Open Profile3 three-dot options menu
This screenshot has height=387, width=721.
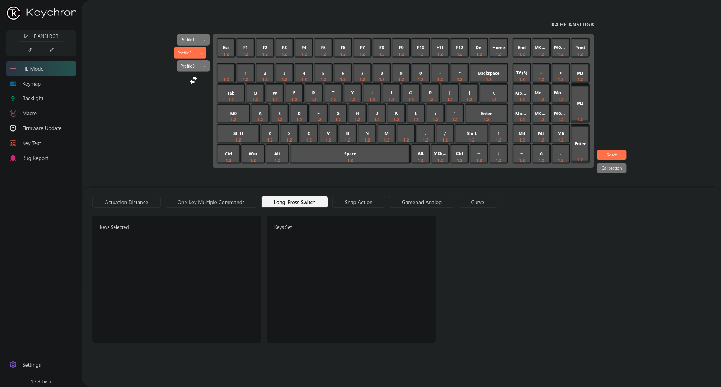tap(205, 66)
